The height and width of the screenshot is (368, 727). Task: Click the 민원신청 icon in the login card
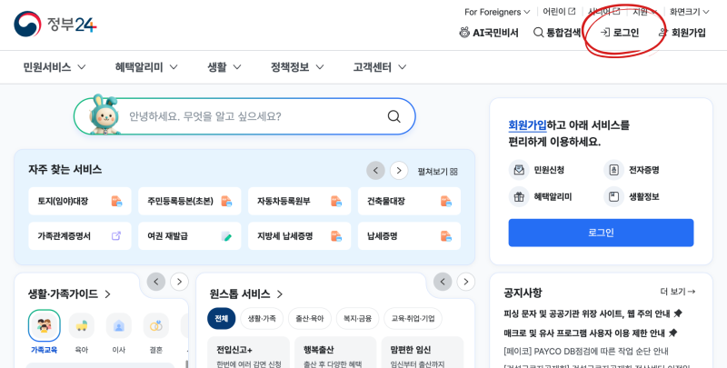click(519, 170)
